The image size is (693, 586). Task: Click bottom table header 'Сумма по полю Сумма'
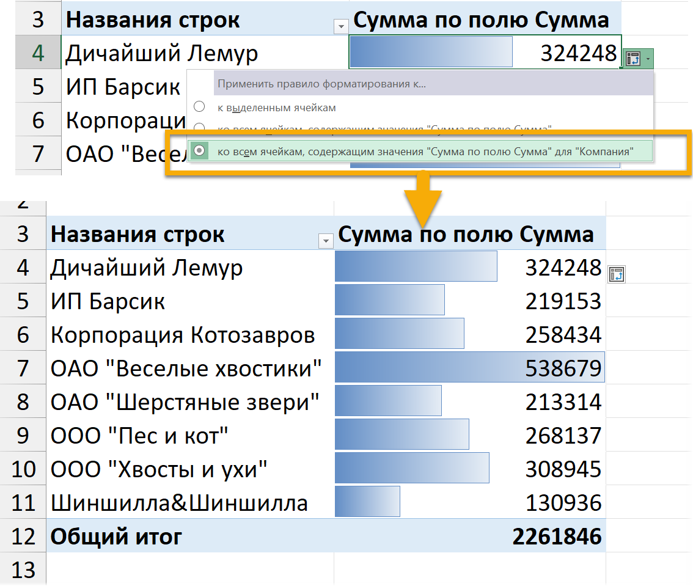pyautogui.click(x=470, y=233)
